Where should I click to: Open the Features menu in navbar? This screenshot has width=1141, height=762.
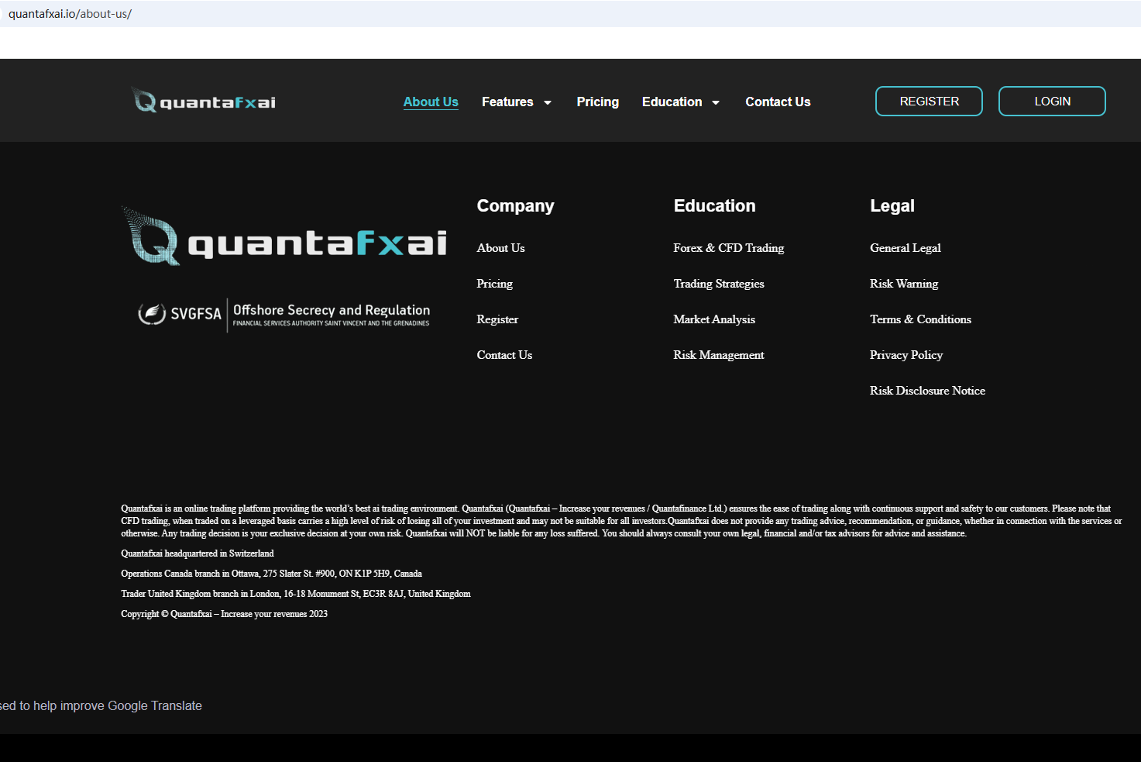pyautogui.click(x=507, y=102)
